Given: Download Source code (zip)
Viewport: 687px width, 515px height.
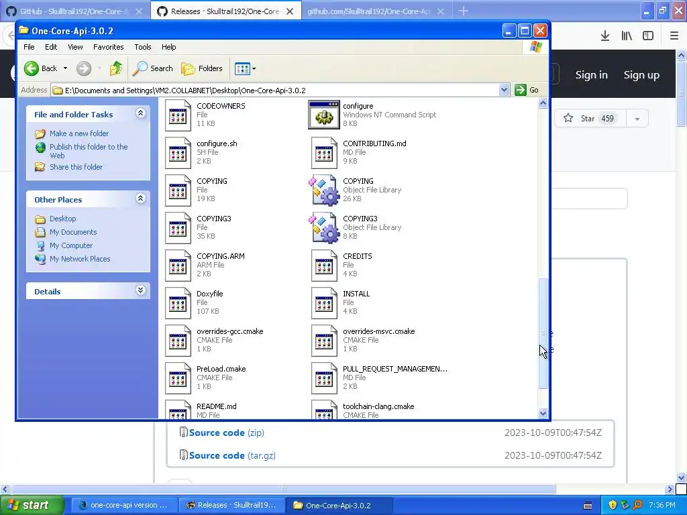Looking at the screenshot, I should click(x=227, y=433).
